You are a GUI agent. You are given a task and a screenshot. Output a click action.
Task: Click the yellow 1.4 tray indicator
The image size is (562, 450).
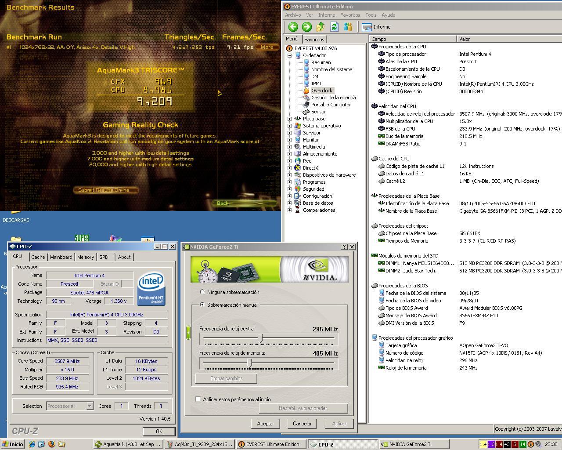(483, 444)
